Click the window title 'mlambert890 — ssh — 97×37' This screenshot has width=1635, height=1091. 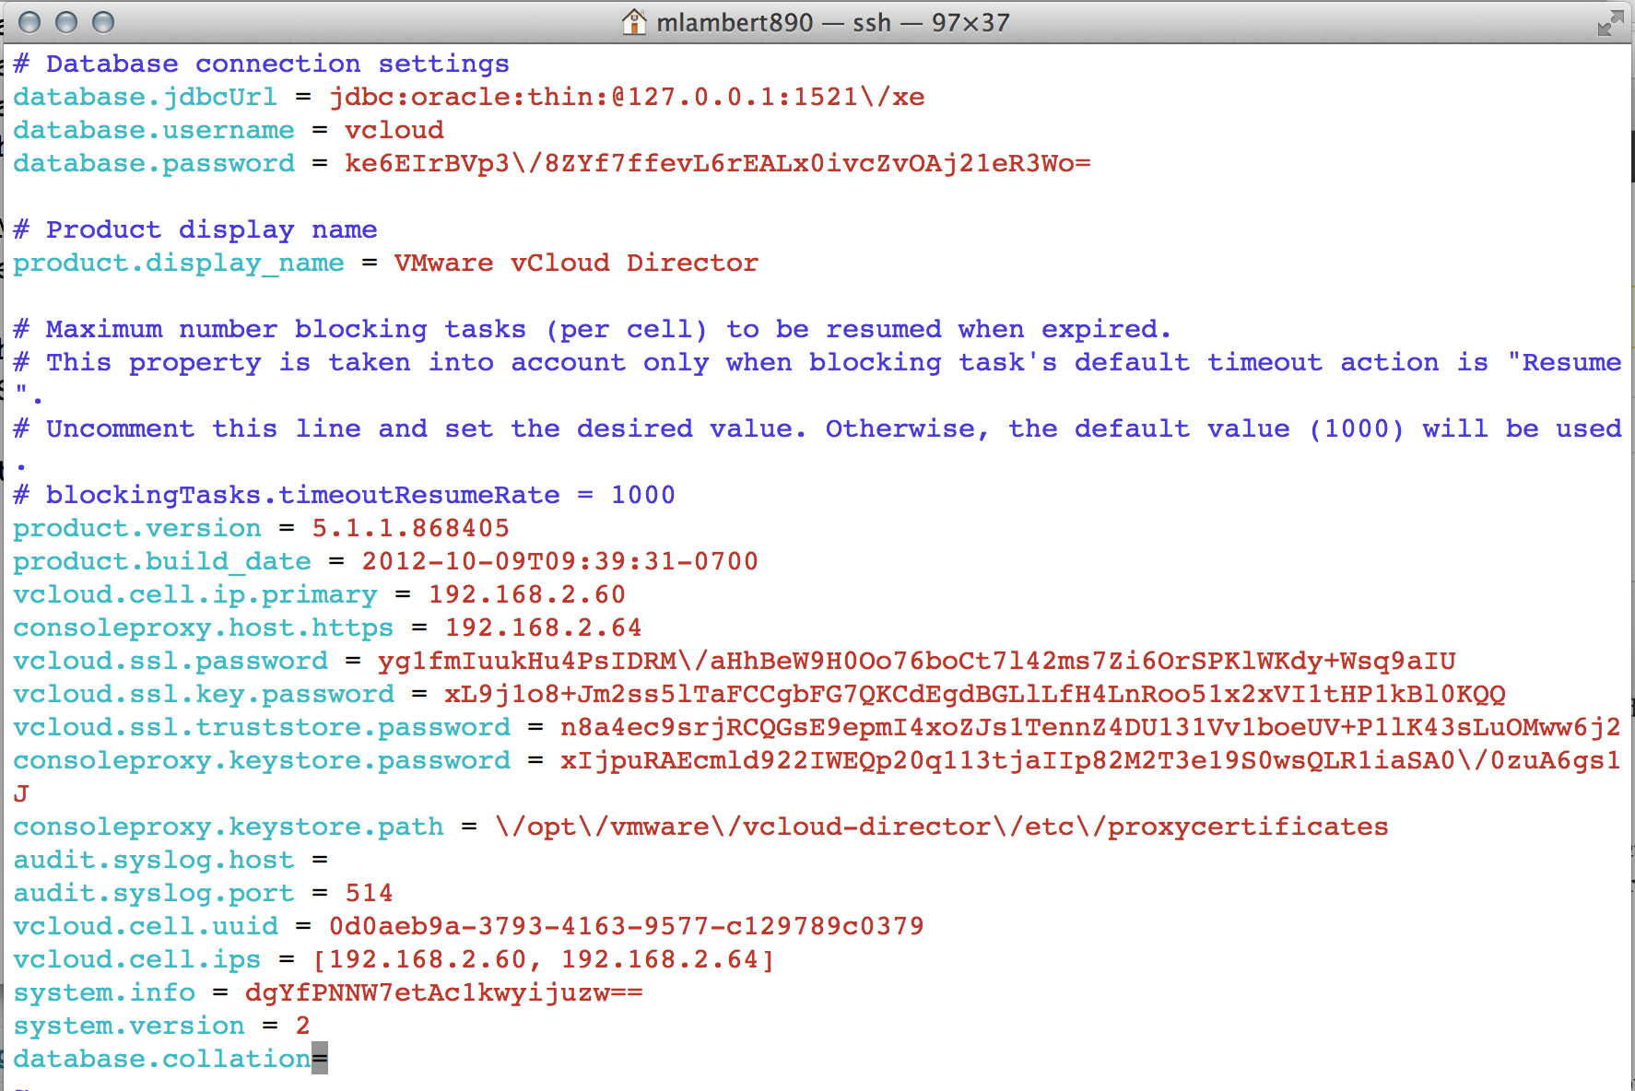tap(831, 22)
